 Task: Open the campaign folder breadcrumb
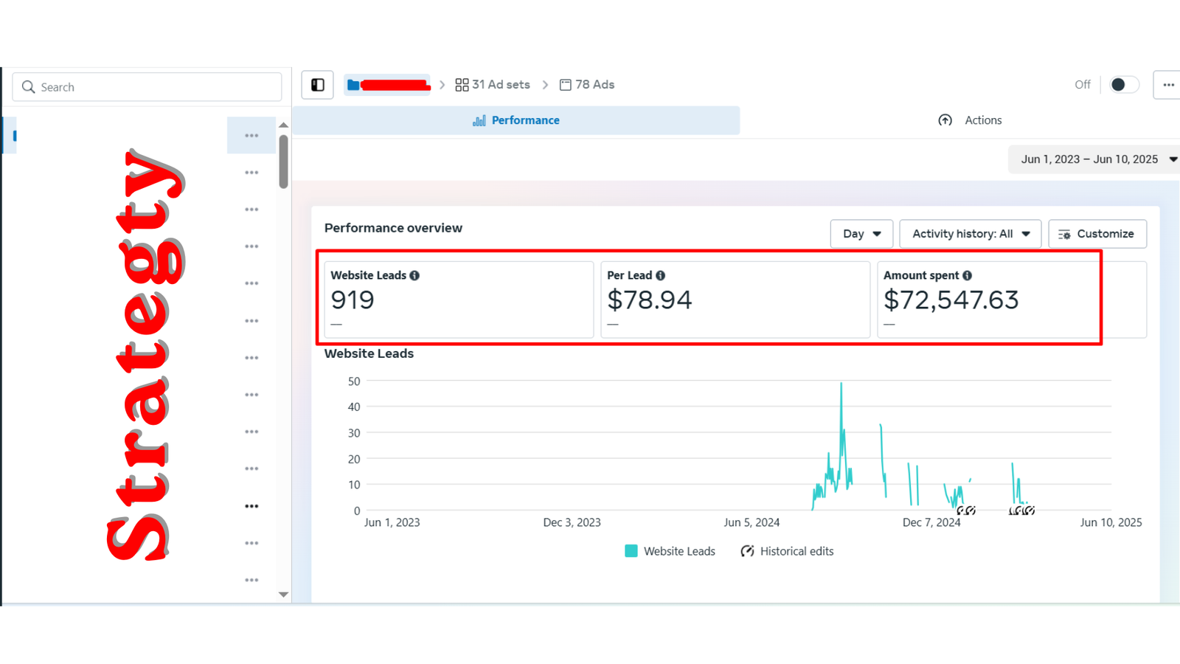pyautogui.click(x=387, y=85)
